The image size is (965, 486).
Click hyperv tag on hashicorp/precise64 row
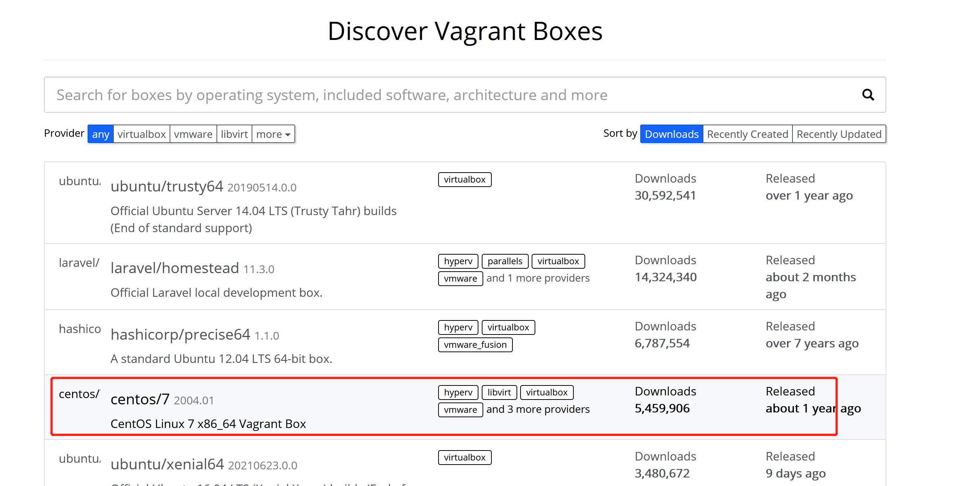458,327
